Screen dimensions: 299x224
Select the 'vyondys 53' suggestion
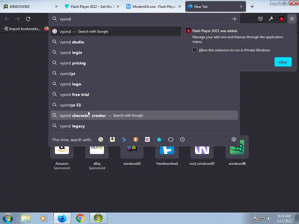[x=144, y=105]
